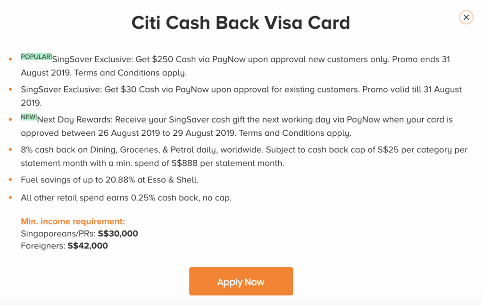This screenshot has height=305, width=483.
Task: Close the Citi Cash Back card popup
Action: point(466,17)
